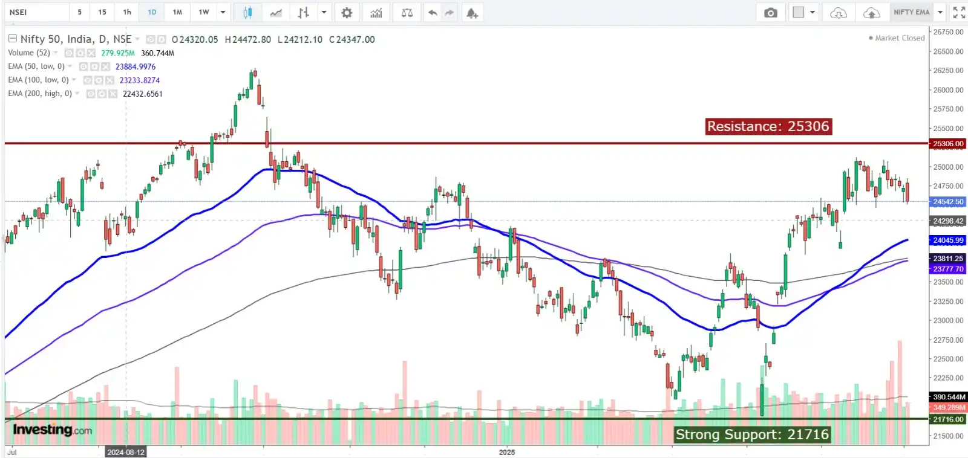
Task: Remove the Volume (52) indicator
Action: 91,53
